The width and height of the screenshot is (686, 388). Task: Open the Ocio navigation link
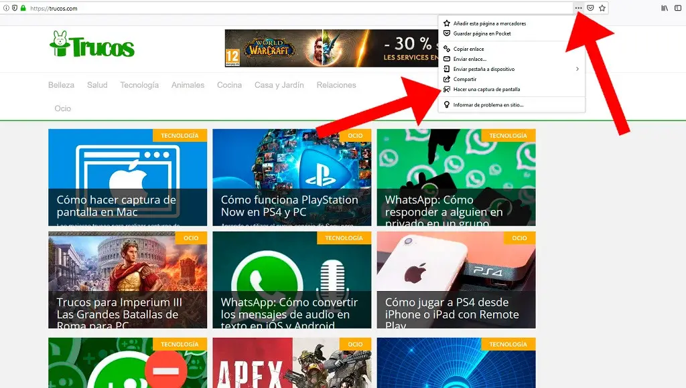pos(62,108)
